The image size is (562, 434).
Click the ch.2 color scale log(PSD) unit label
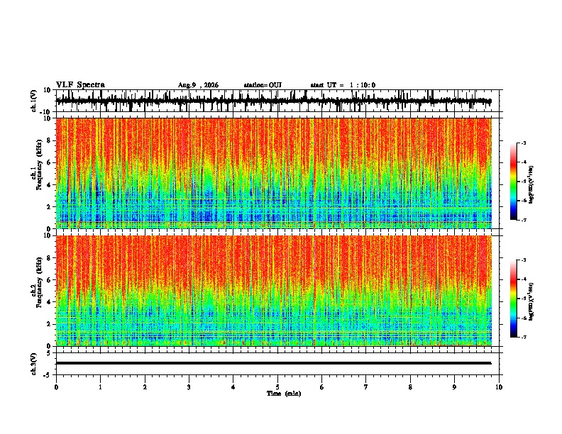tap(531, 301)
